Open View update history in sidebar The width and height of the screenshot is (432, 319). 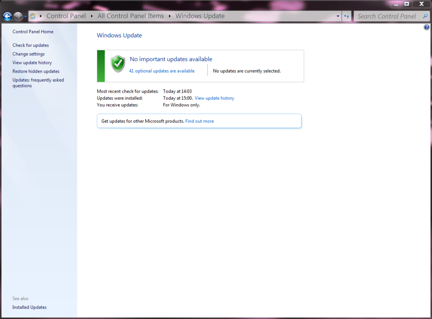[x=32, y=63]
